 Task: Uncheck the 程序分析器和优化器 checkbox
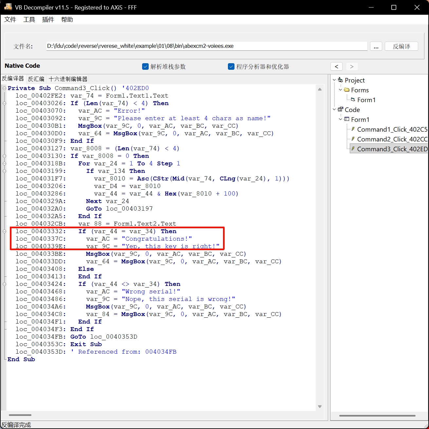click(231, 66)
